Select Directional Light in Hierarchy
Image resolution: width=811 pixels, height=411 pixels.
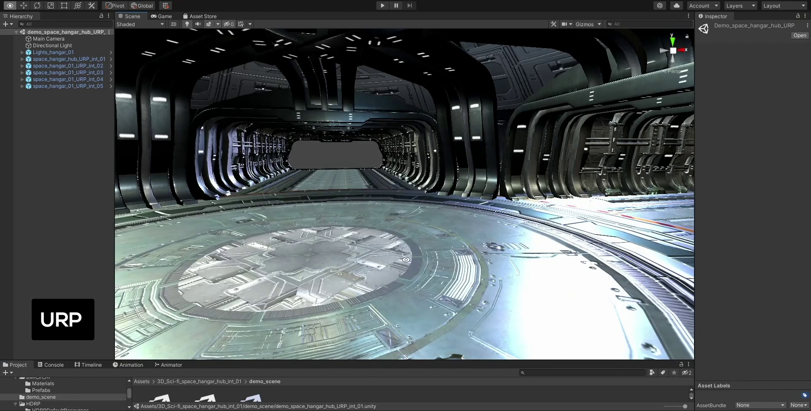(x=52, y=45)
